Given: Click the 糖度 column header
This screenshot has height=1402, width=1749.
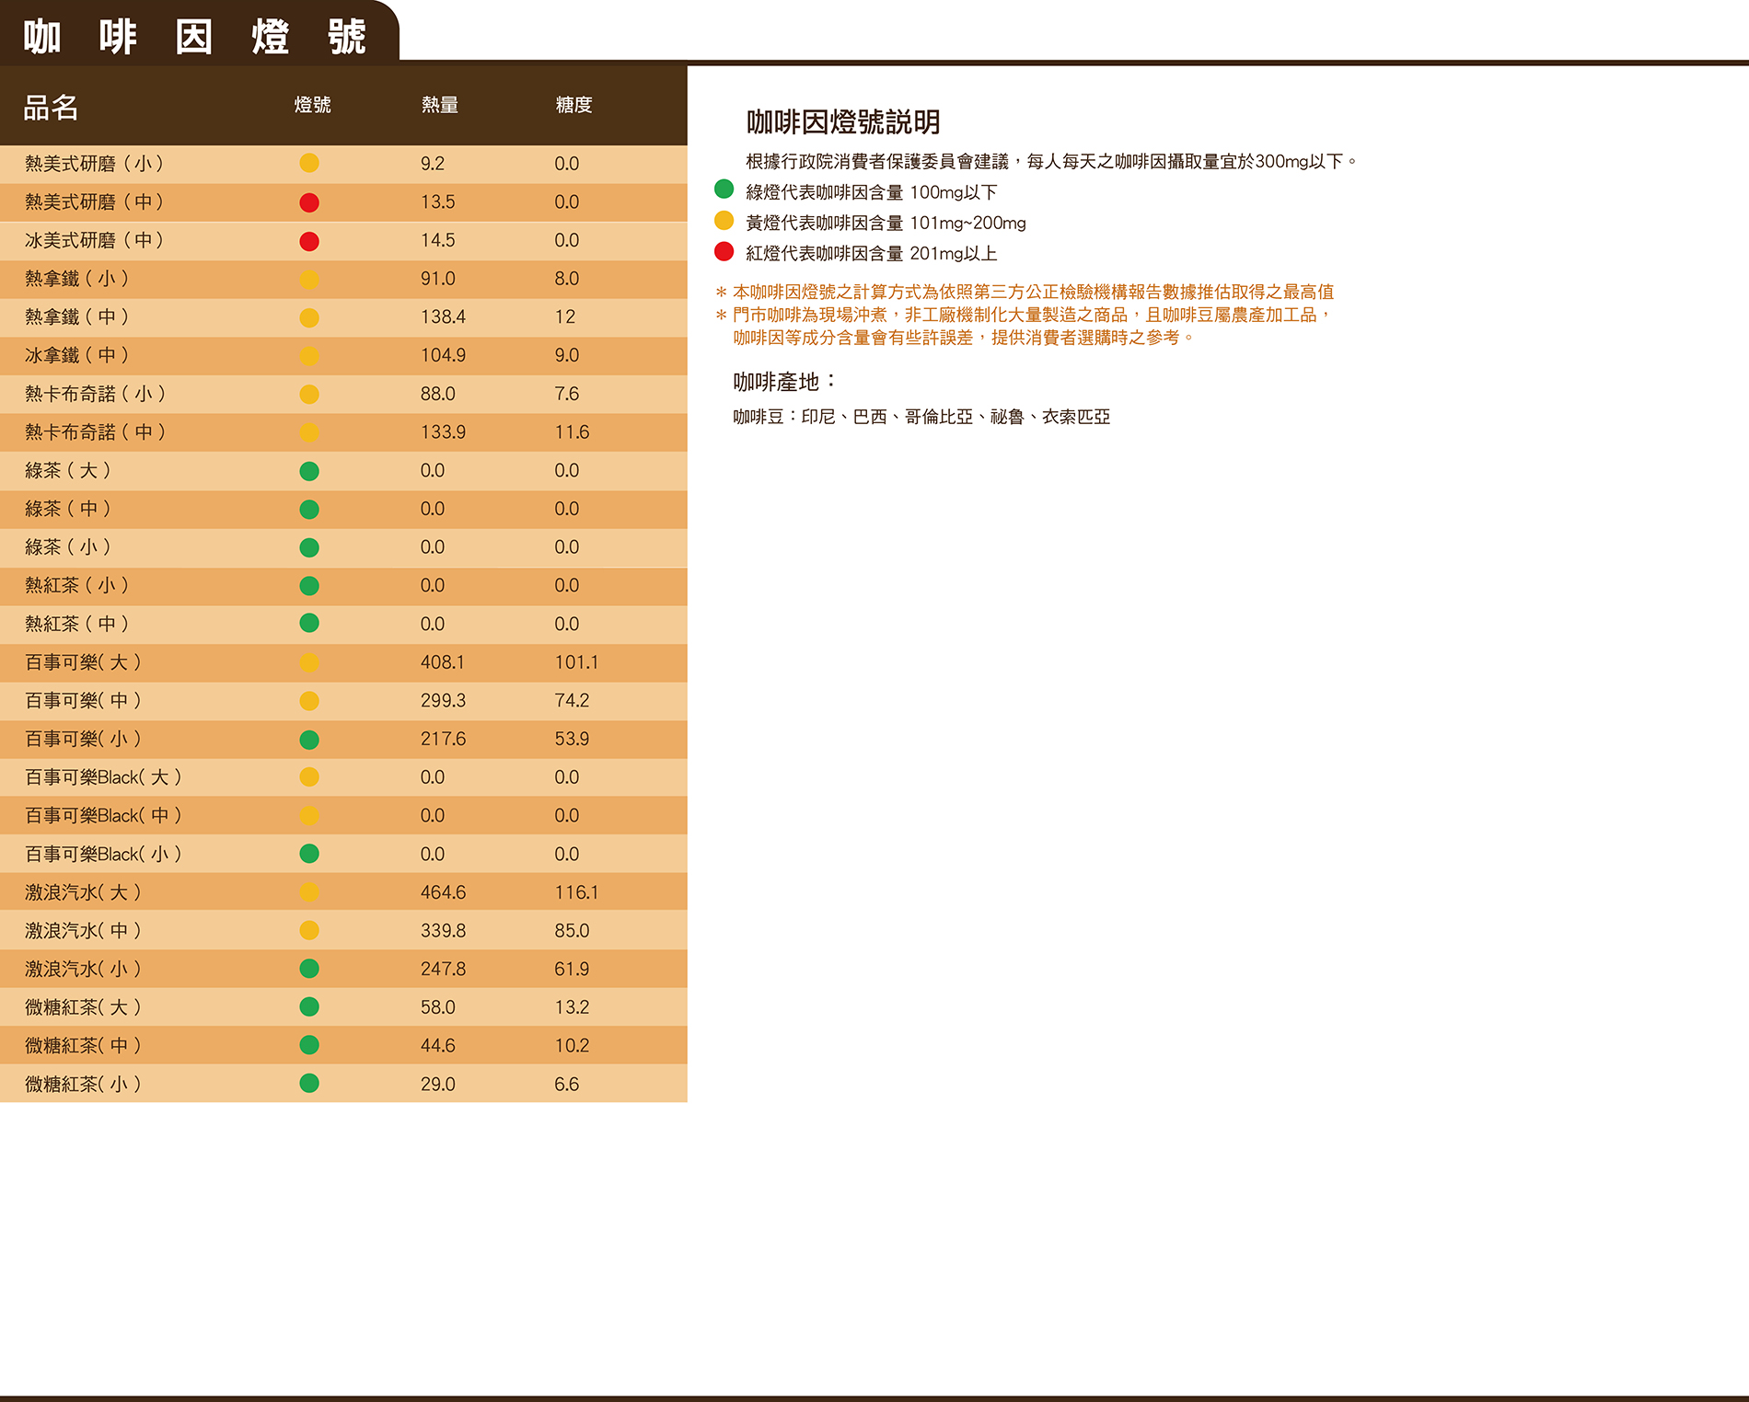Looking at the screenshot, I should click(573, 105).
